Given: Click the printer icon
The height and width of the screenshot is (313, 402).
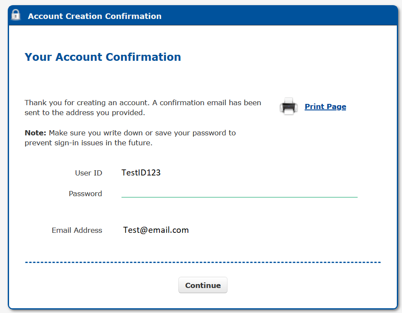Looking at the screenshot, I should 288,106.
